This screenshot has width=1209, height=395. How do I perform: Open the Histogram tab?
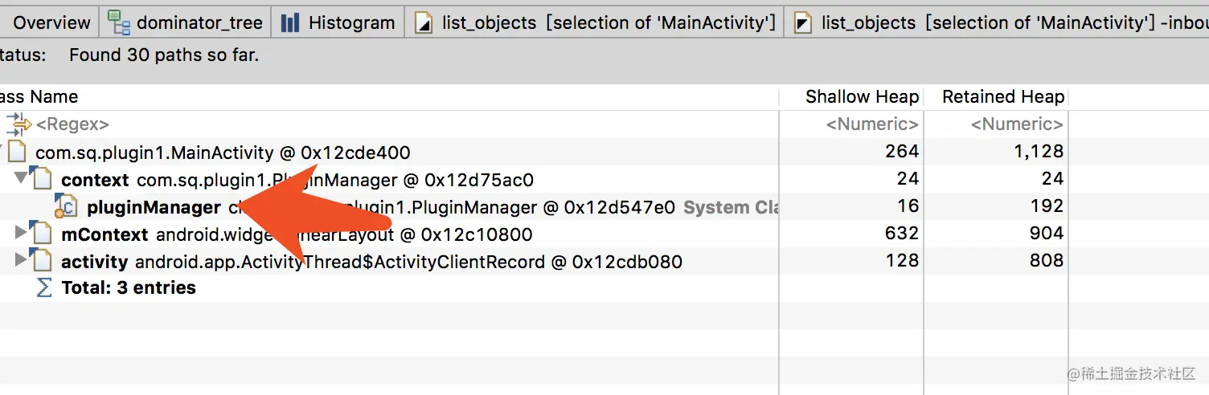tap(350, 22)
